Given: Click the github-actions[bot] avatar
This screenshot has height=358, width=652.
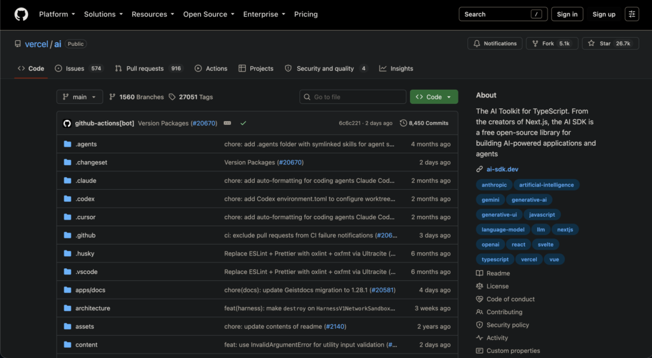Looking at the screenshot, I should tap(67, 124).
